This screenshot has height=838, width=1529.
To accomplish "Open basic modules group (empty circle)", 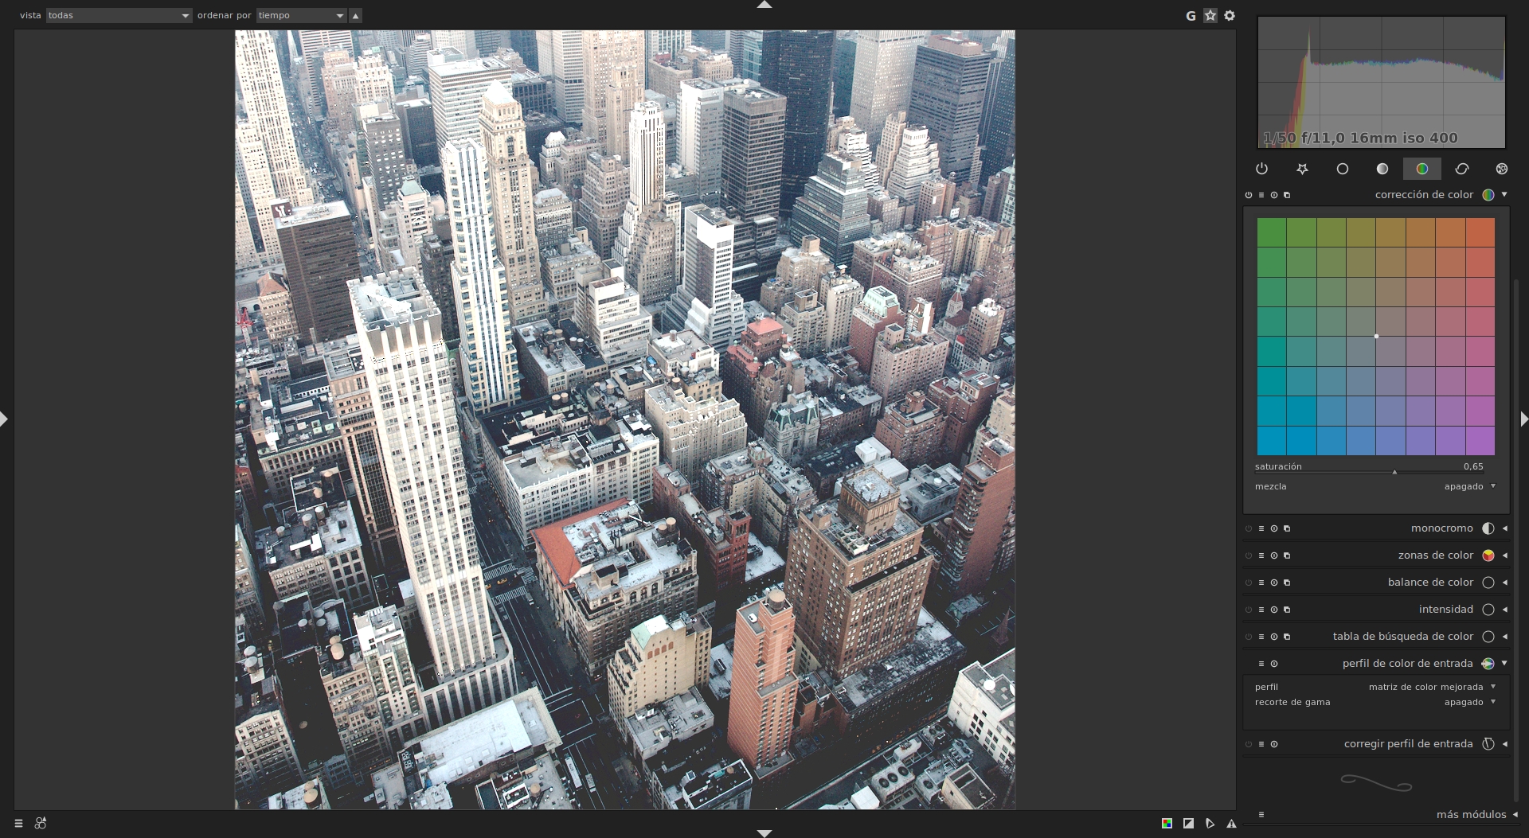I will pos(1342,169).
